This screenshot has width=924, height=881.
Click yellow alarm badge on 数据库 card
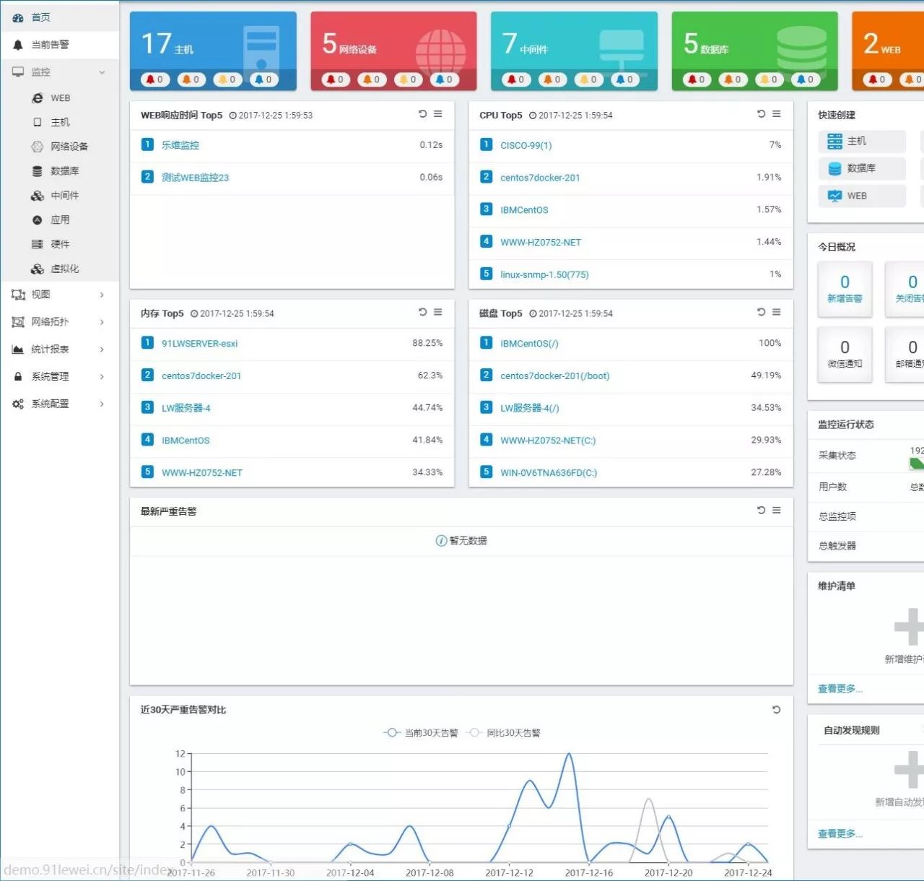770,79
